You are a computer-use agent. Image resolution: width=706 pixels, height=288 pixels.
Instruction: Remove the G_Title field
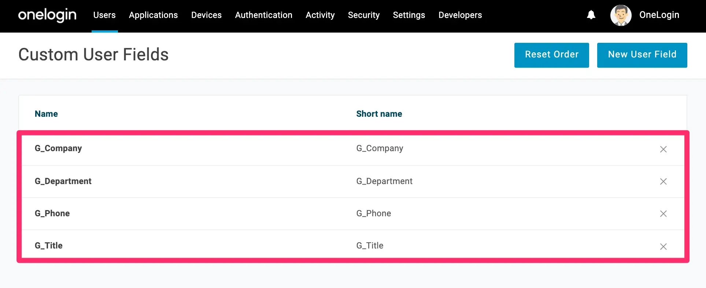point(663,247)
